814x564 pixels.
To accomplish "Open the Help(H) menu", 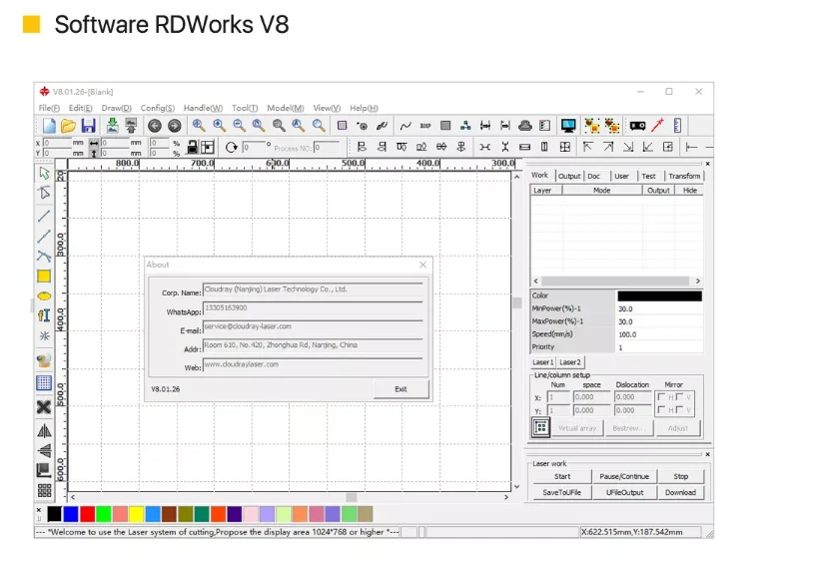I will [x=364, y=108].
